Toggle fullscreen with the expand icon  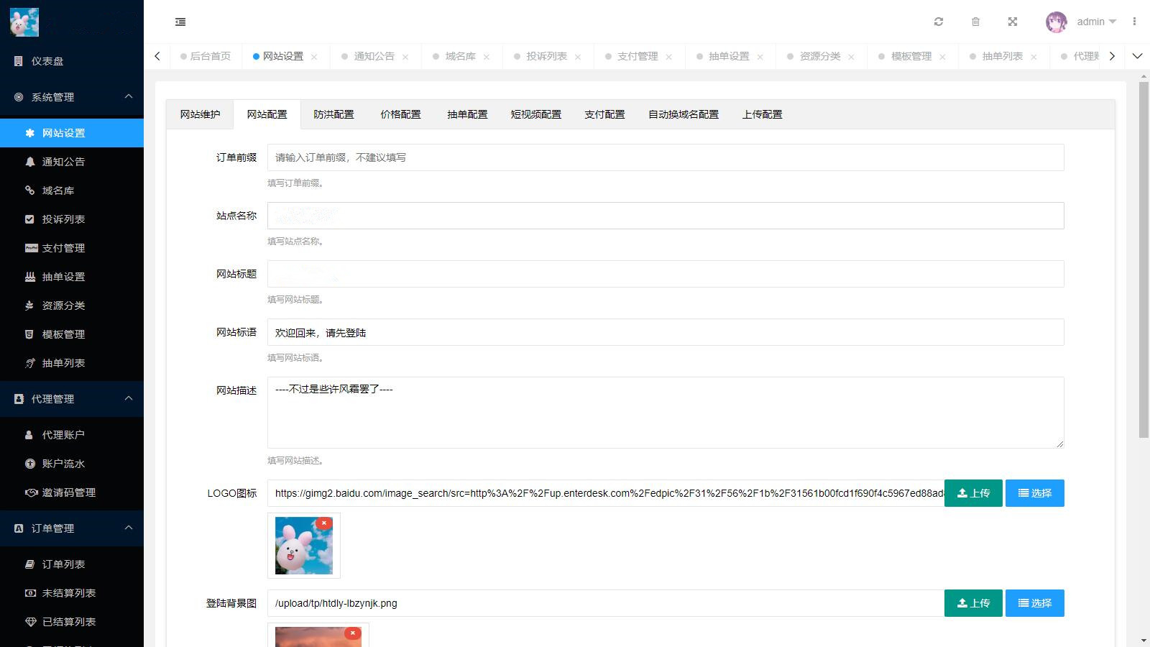(x=1013, y=22)
